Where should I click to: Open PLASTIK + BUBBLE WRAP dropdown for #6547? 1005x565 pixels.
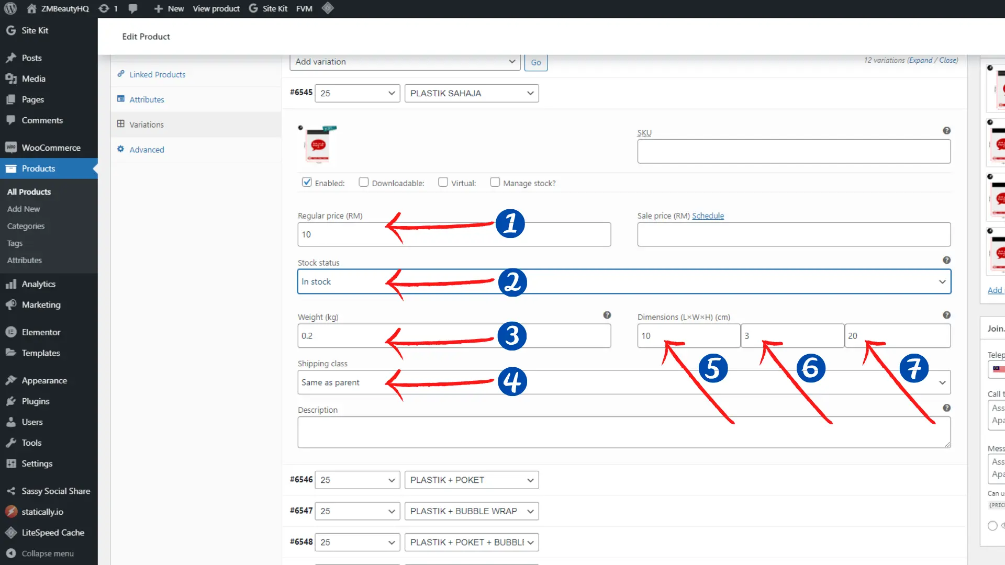pyautogui.click(x=472, y=511)
